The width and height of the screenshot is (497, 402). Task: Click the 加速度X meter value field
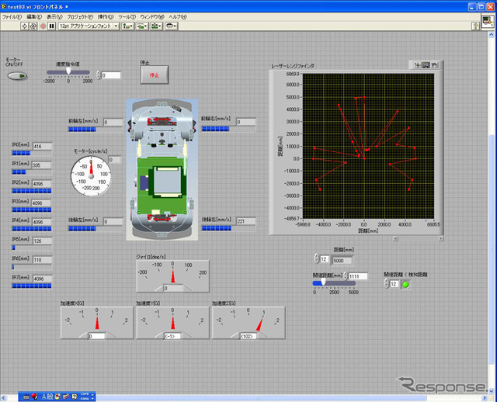tap(96, 336)
